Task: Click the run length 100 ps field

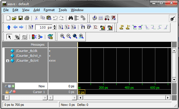Action: [44, 27]
